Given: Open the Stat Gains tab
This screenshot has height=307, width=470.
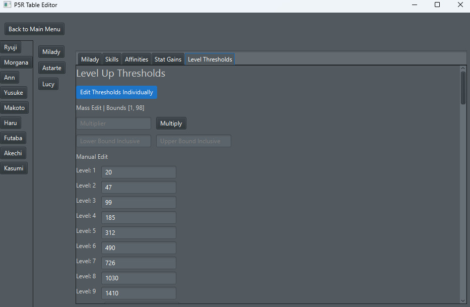Looking at the screenshot, I should coord(168,59).
